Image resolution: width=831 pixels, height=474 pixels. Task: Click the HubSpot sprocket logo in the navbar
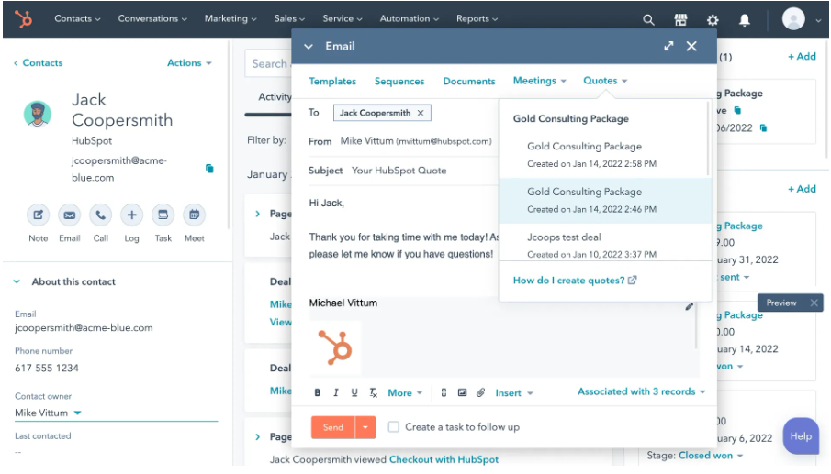pyautogui.click(x=23, y=19)
